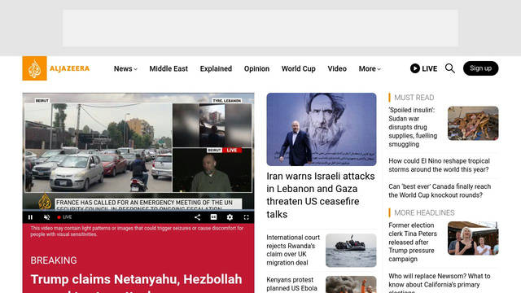Open Who will replace Newsom article
The width and height of the screenshot is (521, 293).
click(x=440, y=282)
